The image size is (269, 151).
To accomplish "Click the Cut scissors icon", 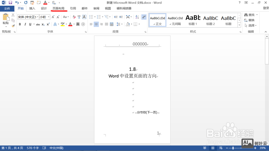I will click(13, 15).
